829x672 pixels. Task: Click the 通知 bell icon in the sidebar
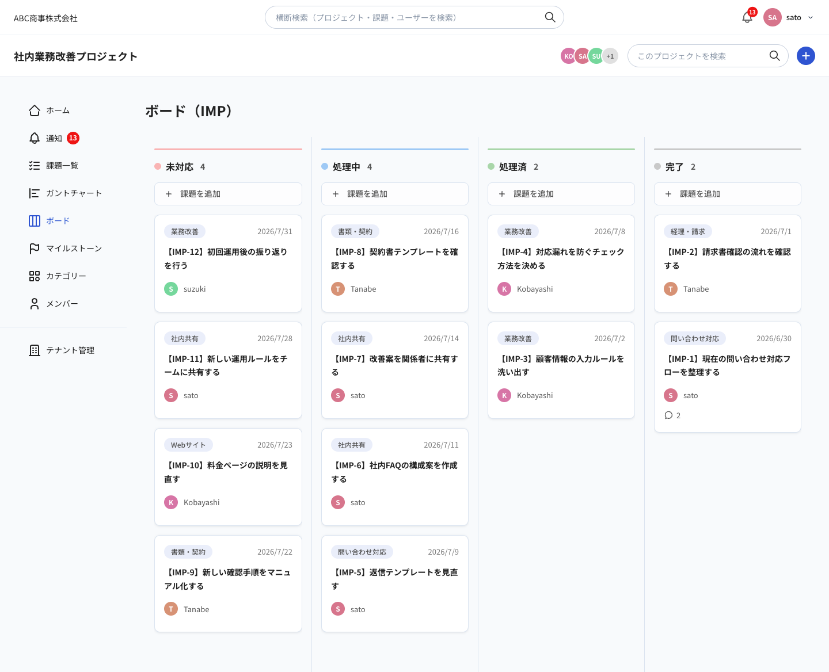[35, 138]
